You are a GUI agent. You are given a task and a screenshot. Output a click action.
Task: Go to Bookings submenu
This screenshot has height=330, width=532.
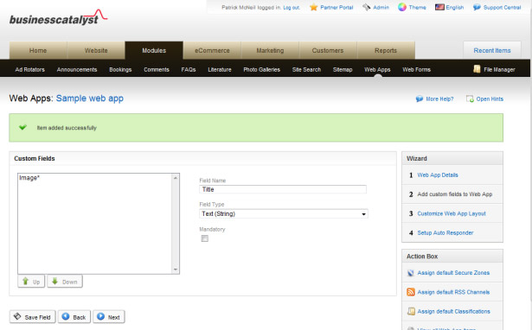point(120,69)
